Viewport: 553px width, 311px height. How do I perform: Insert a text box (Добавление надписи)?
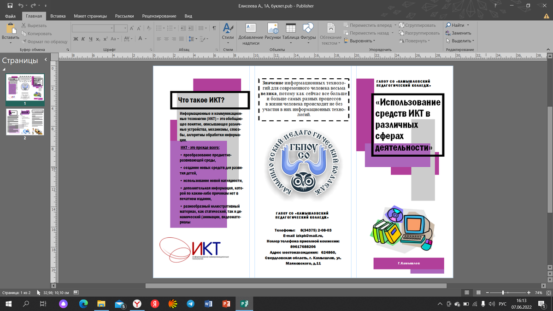251,33
